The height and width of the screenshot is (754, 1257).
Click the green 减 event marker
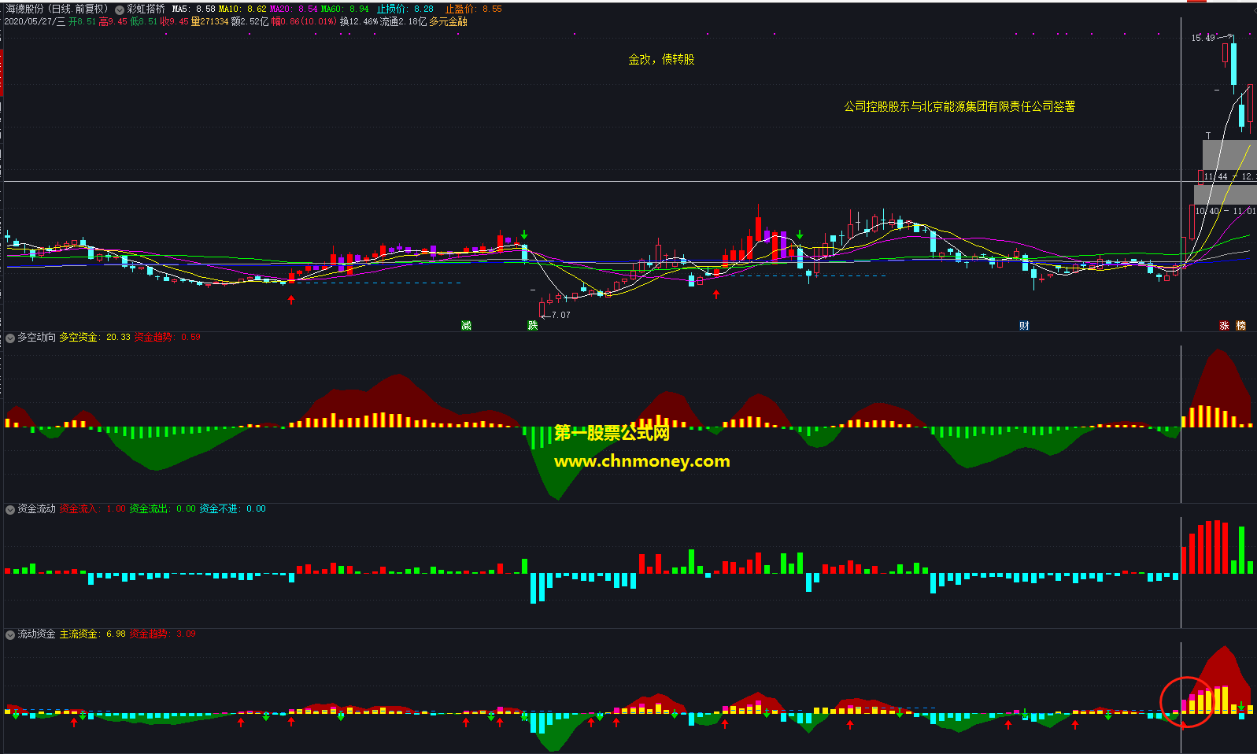[x=466, y=325]
